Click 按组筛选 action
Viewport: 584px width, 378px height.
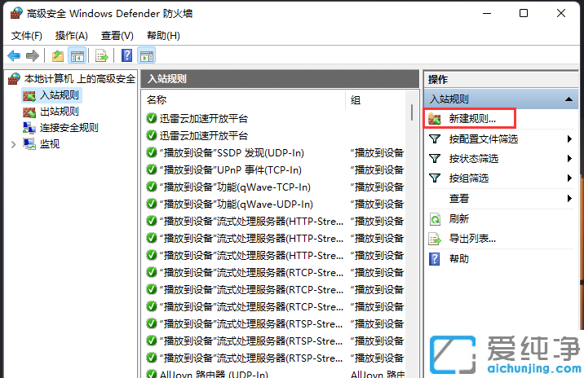[x=468, y=178]
